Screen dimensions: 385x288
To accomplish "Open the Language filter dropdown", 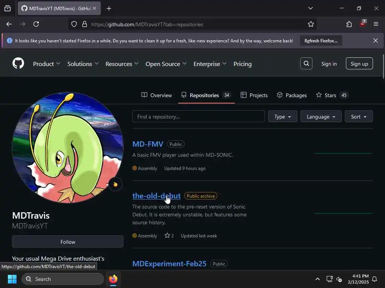I will (321, 117).
